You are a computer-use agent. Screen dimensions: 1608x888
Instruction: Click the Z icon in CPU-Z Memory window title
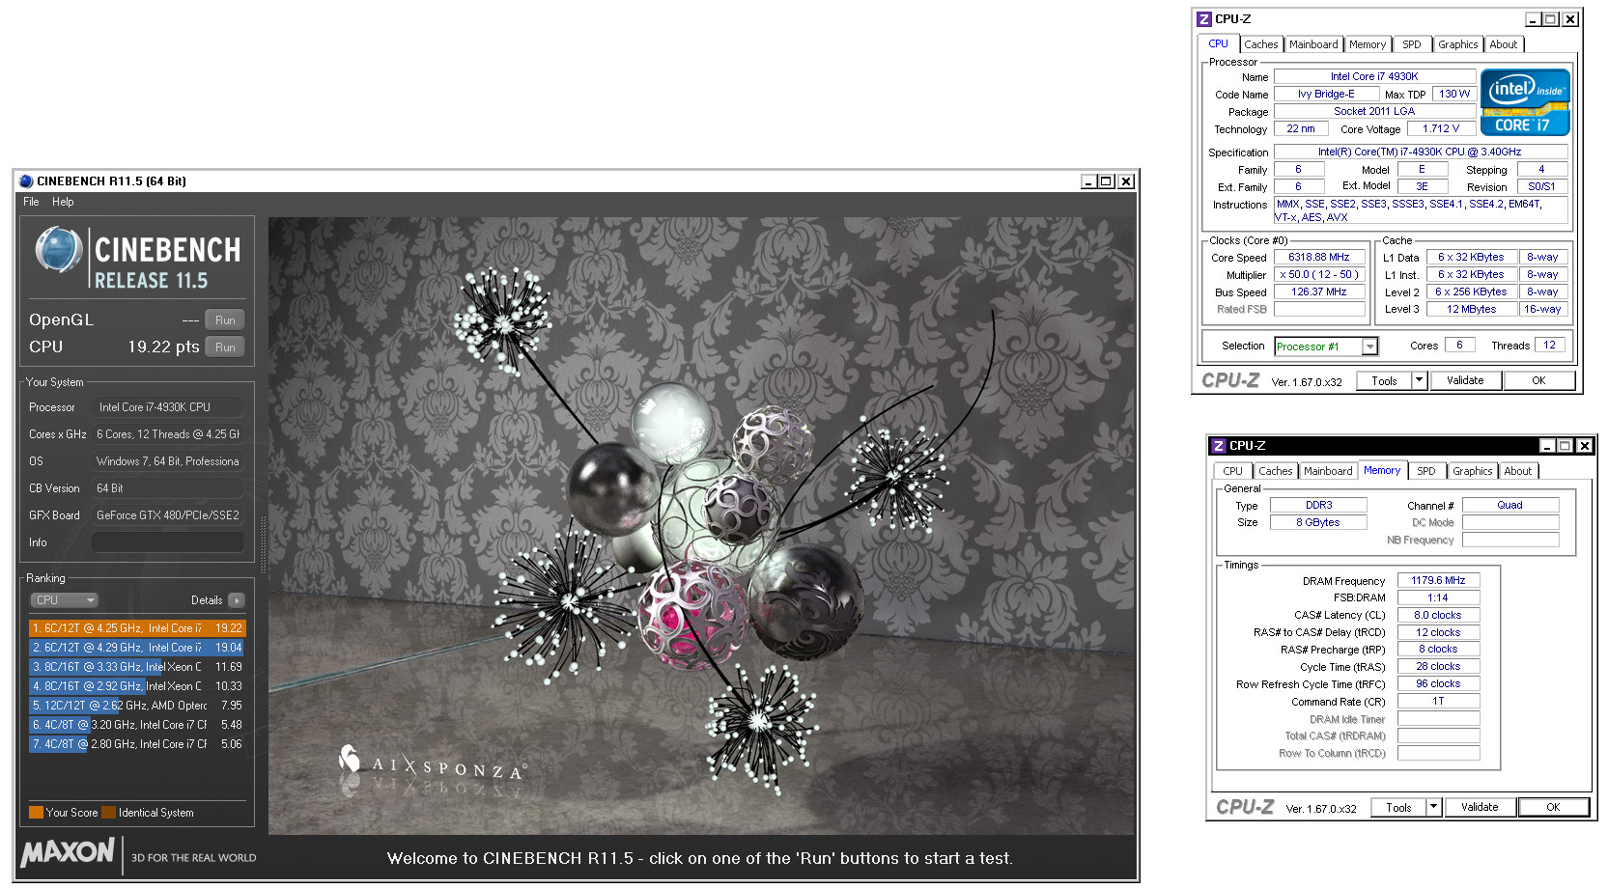tap(1219, 446)
